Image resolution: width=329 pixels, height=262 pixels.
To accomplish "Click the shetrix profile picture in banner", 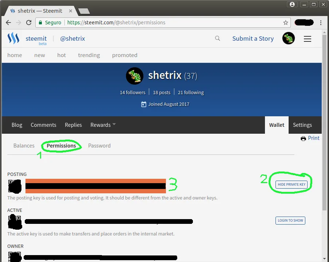I will (135, 76).
